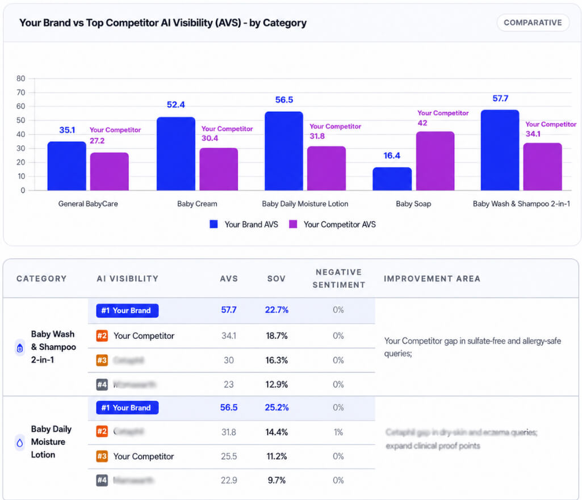Click the 16.4 value label
This screenshot has height=500, width=582.
pyautogui.click(x=392, y=156)
